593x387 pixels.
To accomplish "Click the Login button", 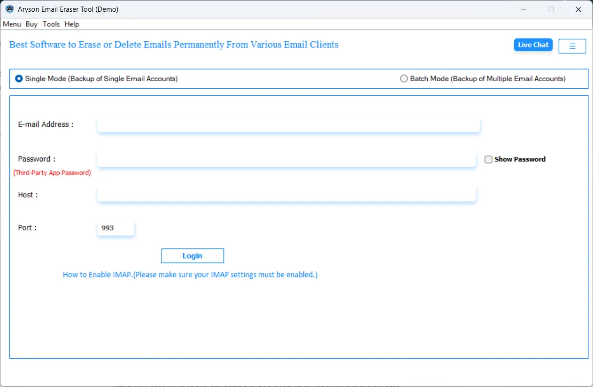I will [193, 256].
